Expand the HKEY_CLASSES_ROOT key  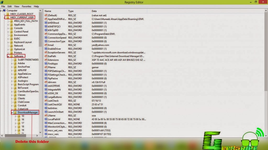(x=4, y=14)
